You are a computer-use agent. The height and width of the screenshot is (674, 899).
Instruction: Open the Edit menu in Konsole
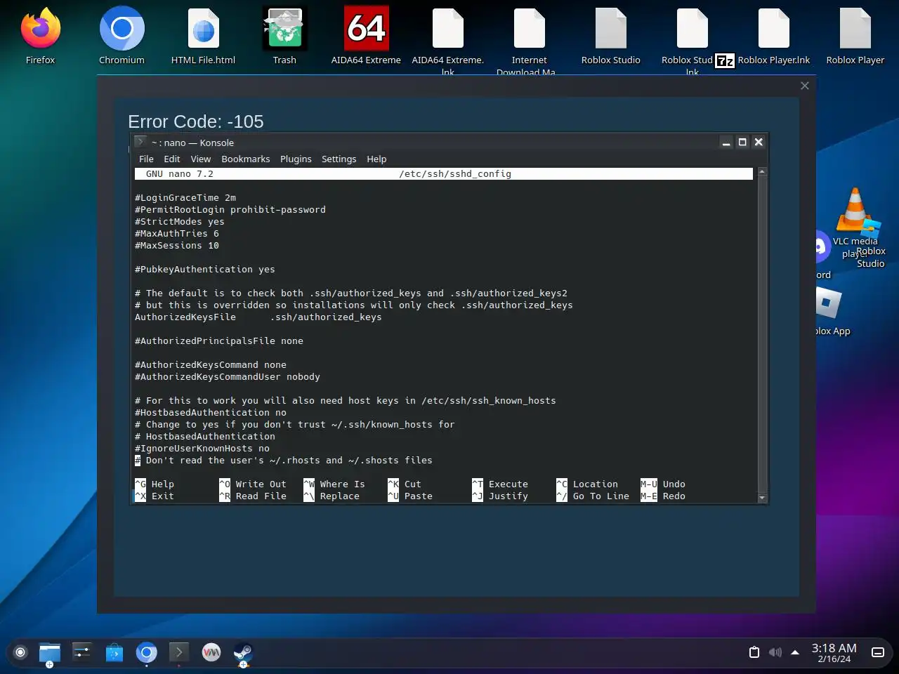point(172,159)
